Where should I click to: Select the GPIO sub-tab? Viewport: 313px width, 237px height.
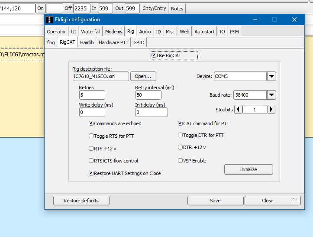pyautogui.click(x=139, y=42)
